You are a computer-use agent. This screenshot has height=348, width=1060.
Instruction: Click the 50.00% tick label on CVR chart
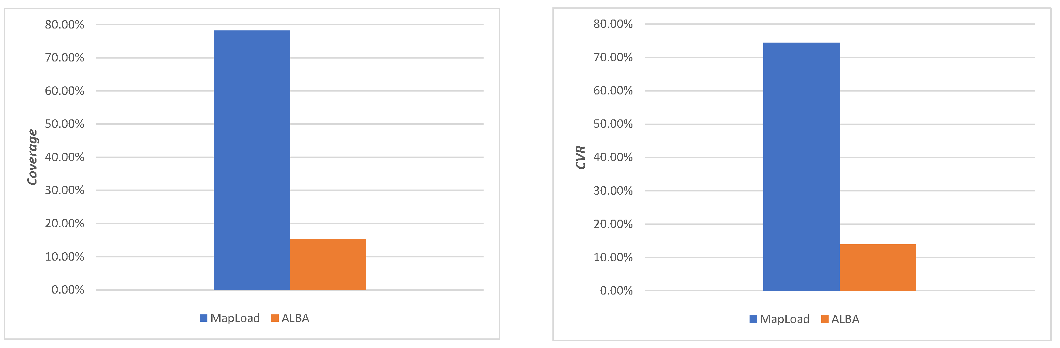pyautogui.click(x=613, y=124)
